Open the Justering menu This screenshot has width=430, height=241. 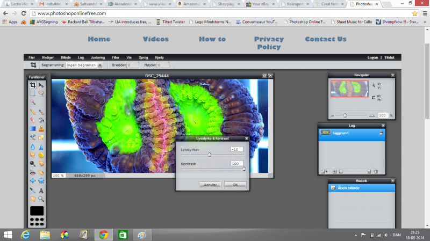tap(98, 57)
